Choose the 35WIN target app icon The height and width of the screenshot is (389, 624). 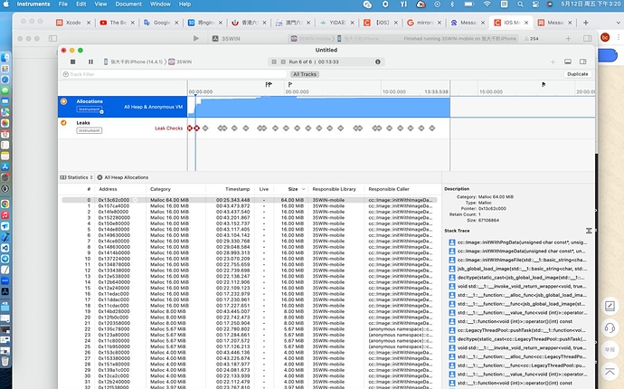[x=172, y=62]
